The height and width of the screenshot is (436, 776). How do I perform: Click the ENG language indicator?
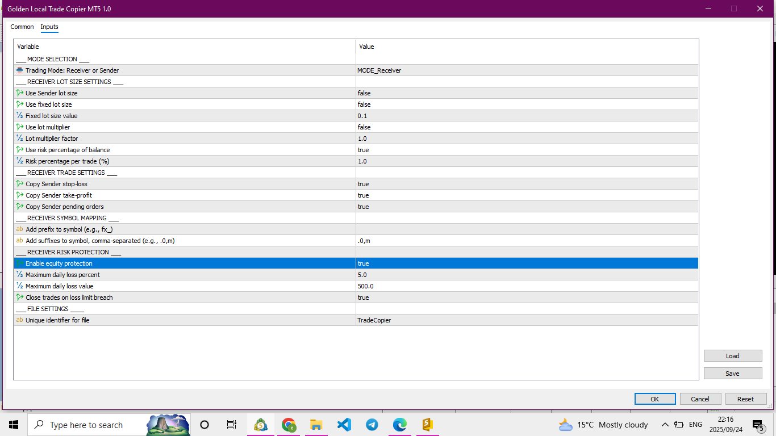point(695,425)
